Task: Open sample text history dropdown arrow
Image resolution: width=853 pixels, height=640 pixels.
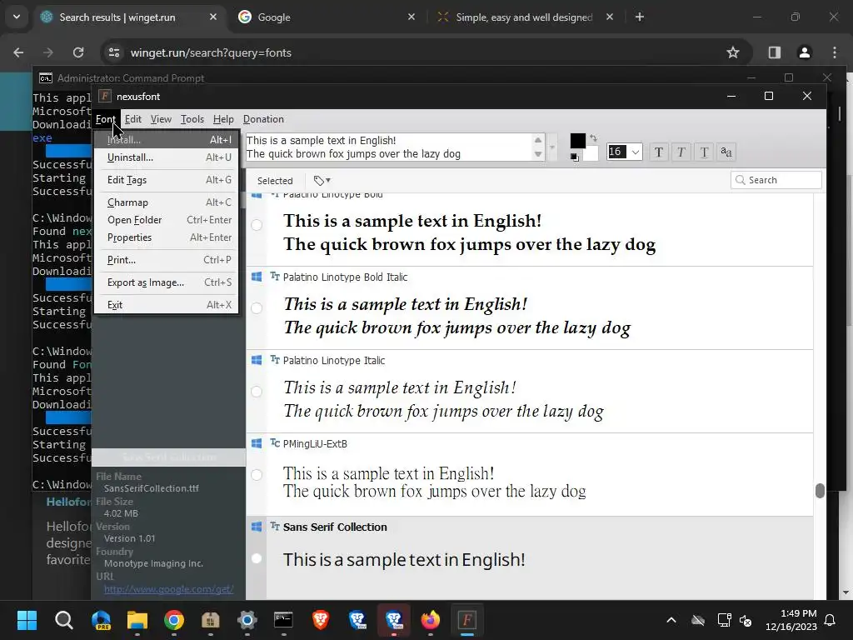Action: pos(553,147)
